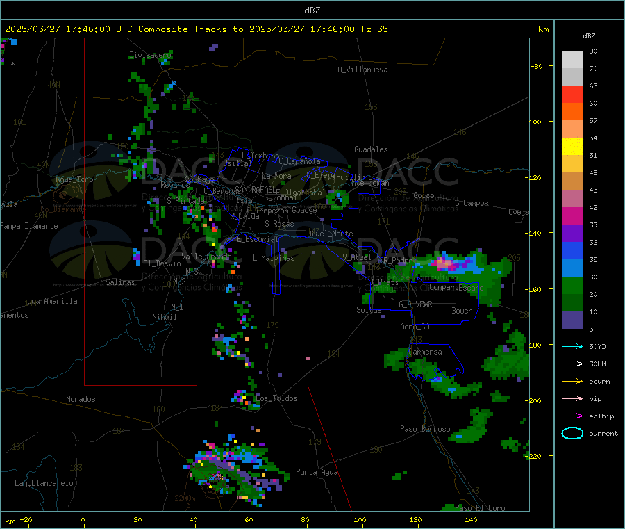625x529 pixels.
Task: Click the '100' km tick on bottom axis
Action: point(360,519)
